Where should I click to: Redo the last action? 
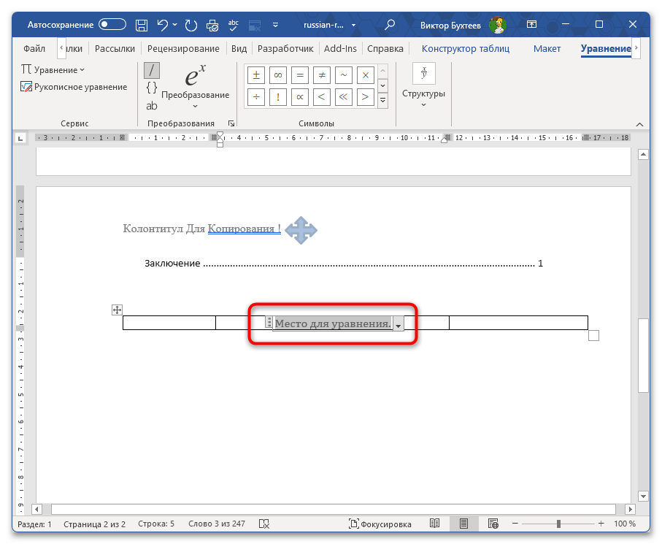[x=190, y=25]
